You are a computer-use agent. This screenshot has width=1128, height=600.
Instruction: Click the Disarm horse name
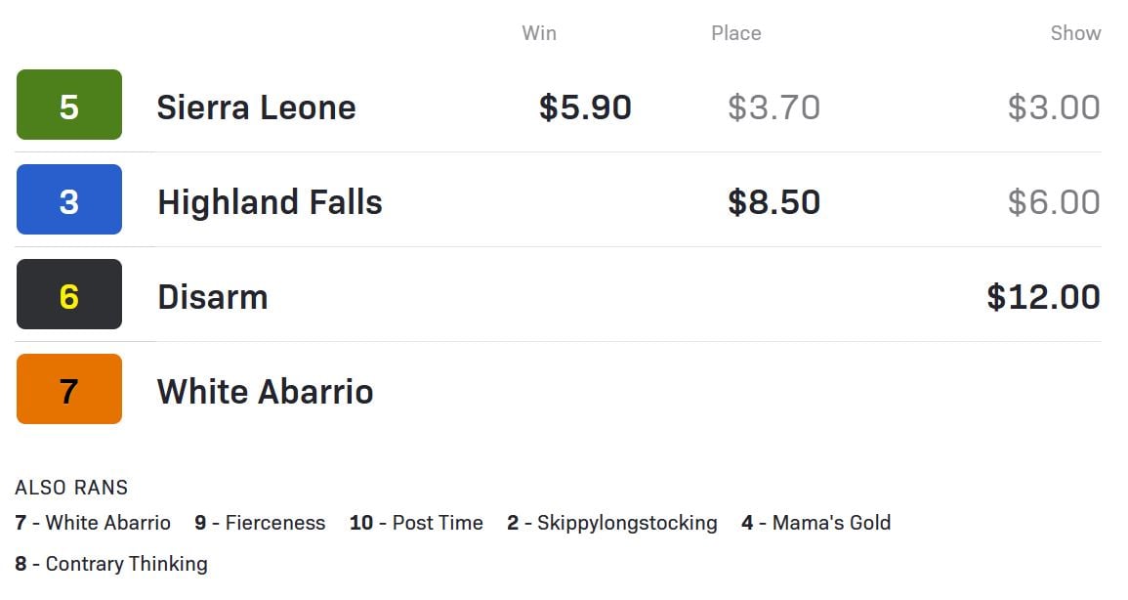point(212,297)
